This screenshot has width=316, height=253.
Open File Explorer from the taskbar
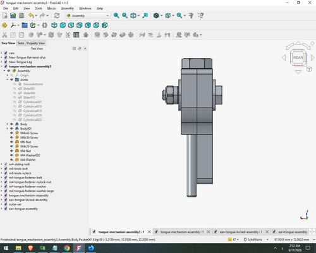point(18,248)
